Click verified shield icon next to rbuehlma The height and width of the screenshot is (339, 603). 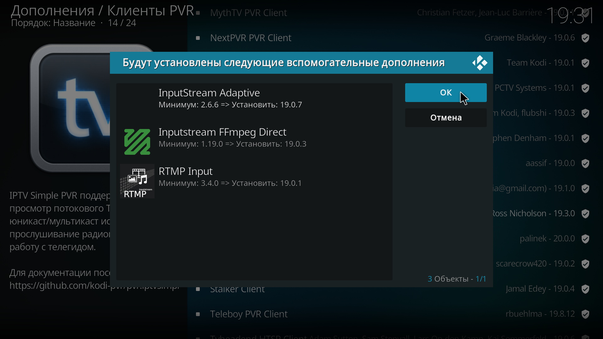tap(585, 314)
